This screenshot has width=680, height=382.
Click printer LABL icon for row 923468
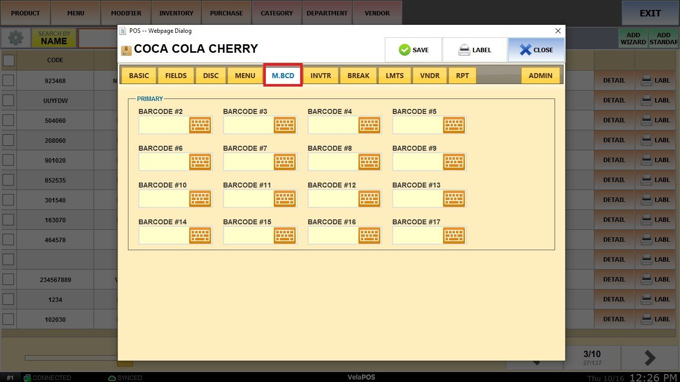tap(655, 81)
